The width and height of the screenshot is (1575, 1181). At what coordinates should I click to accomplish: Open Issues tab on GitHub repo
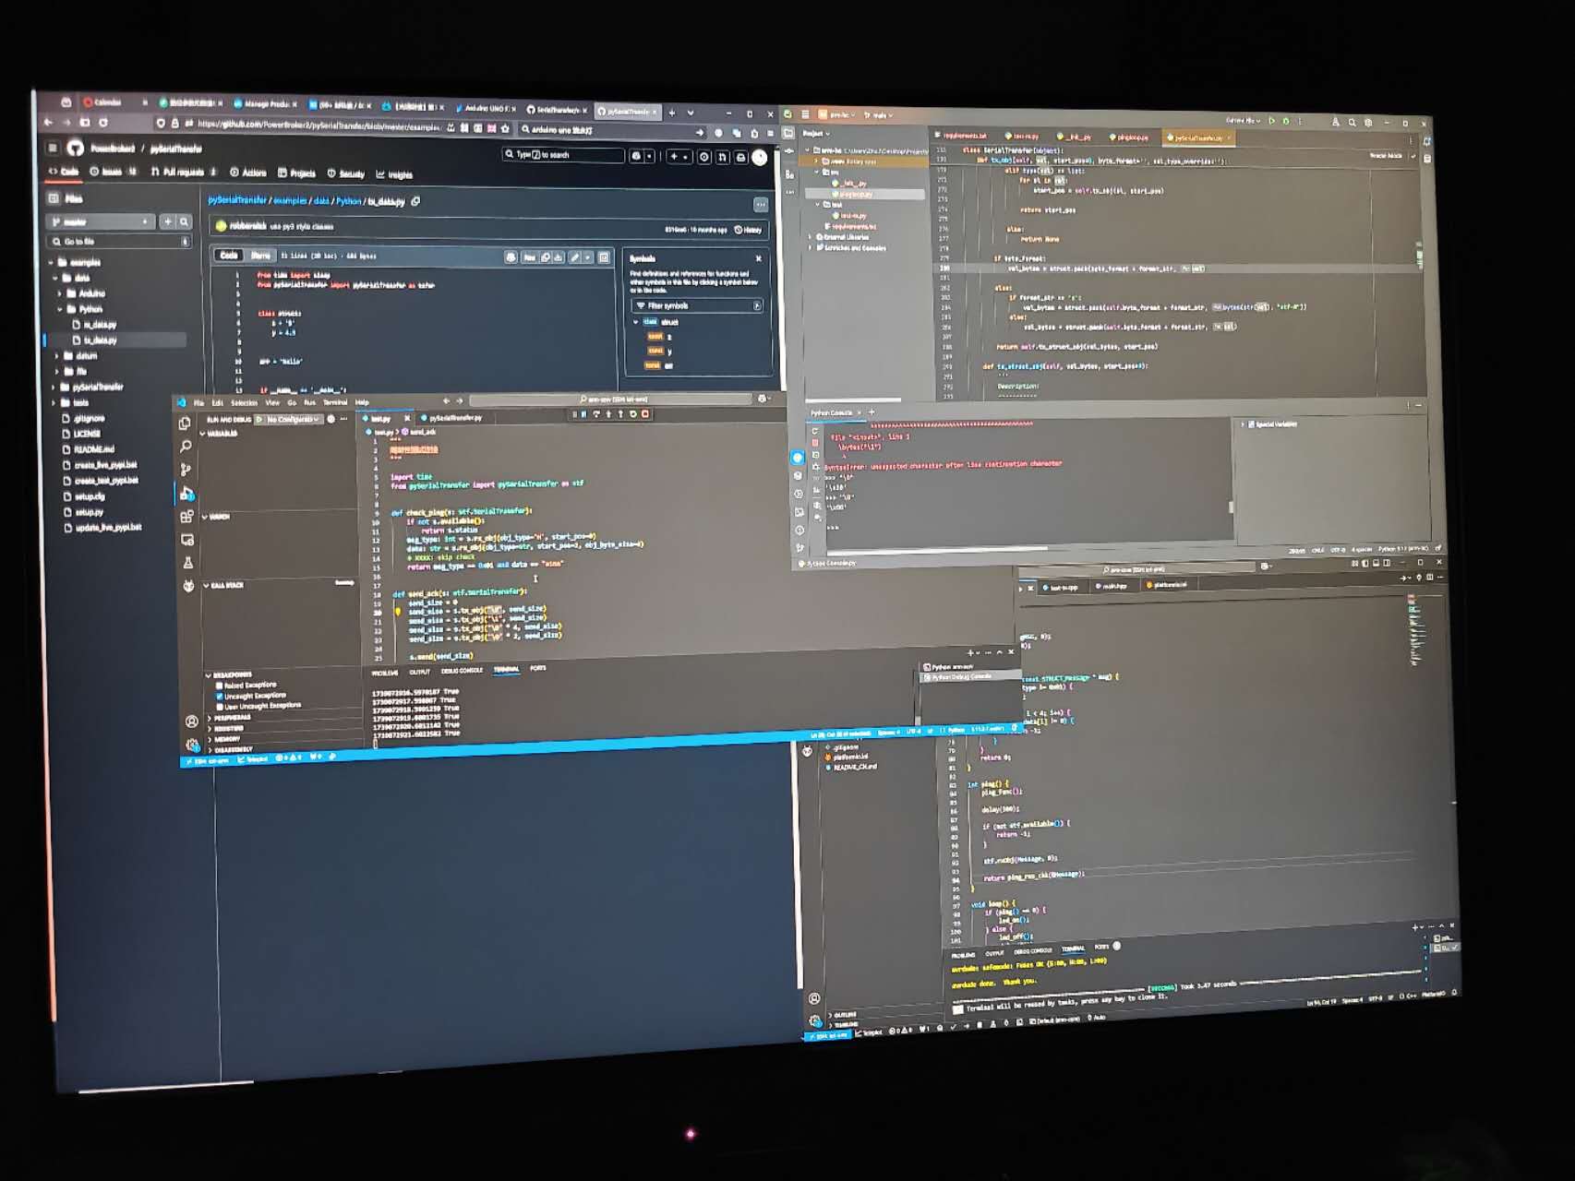(112, 172)
